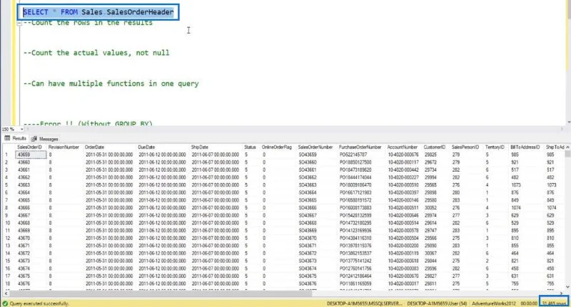The height and width of the screenshot is (307, 571).
Task: Click the RevisionNumber column header
Action: (x=64, y=147)
